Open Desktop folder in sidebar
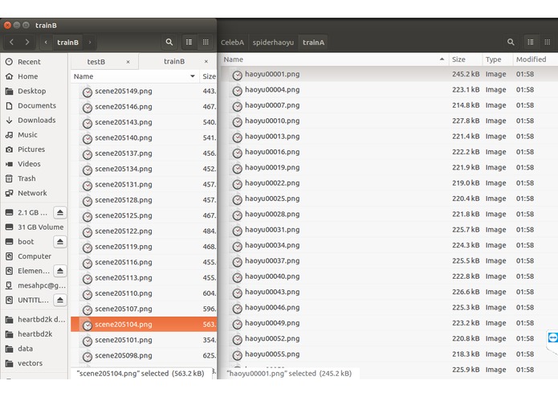Image resolution: width=558 pixels, height=397 pixels. coord(34,91)
